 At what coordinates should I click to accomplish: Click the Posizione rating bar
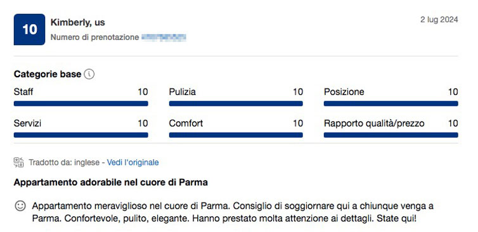pyautogui.click(x=391, y=104)
